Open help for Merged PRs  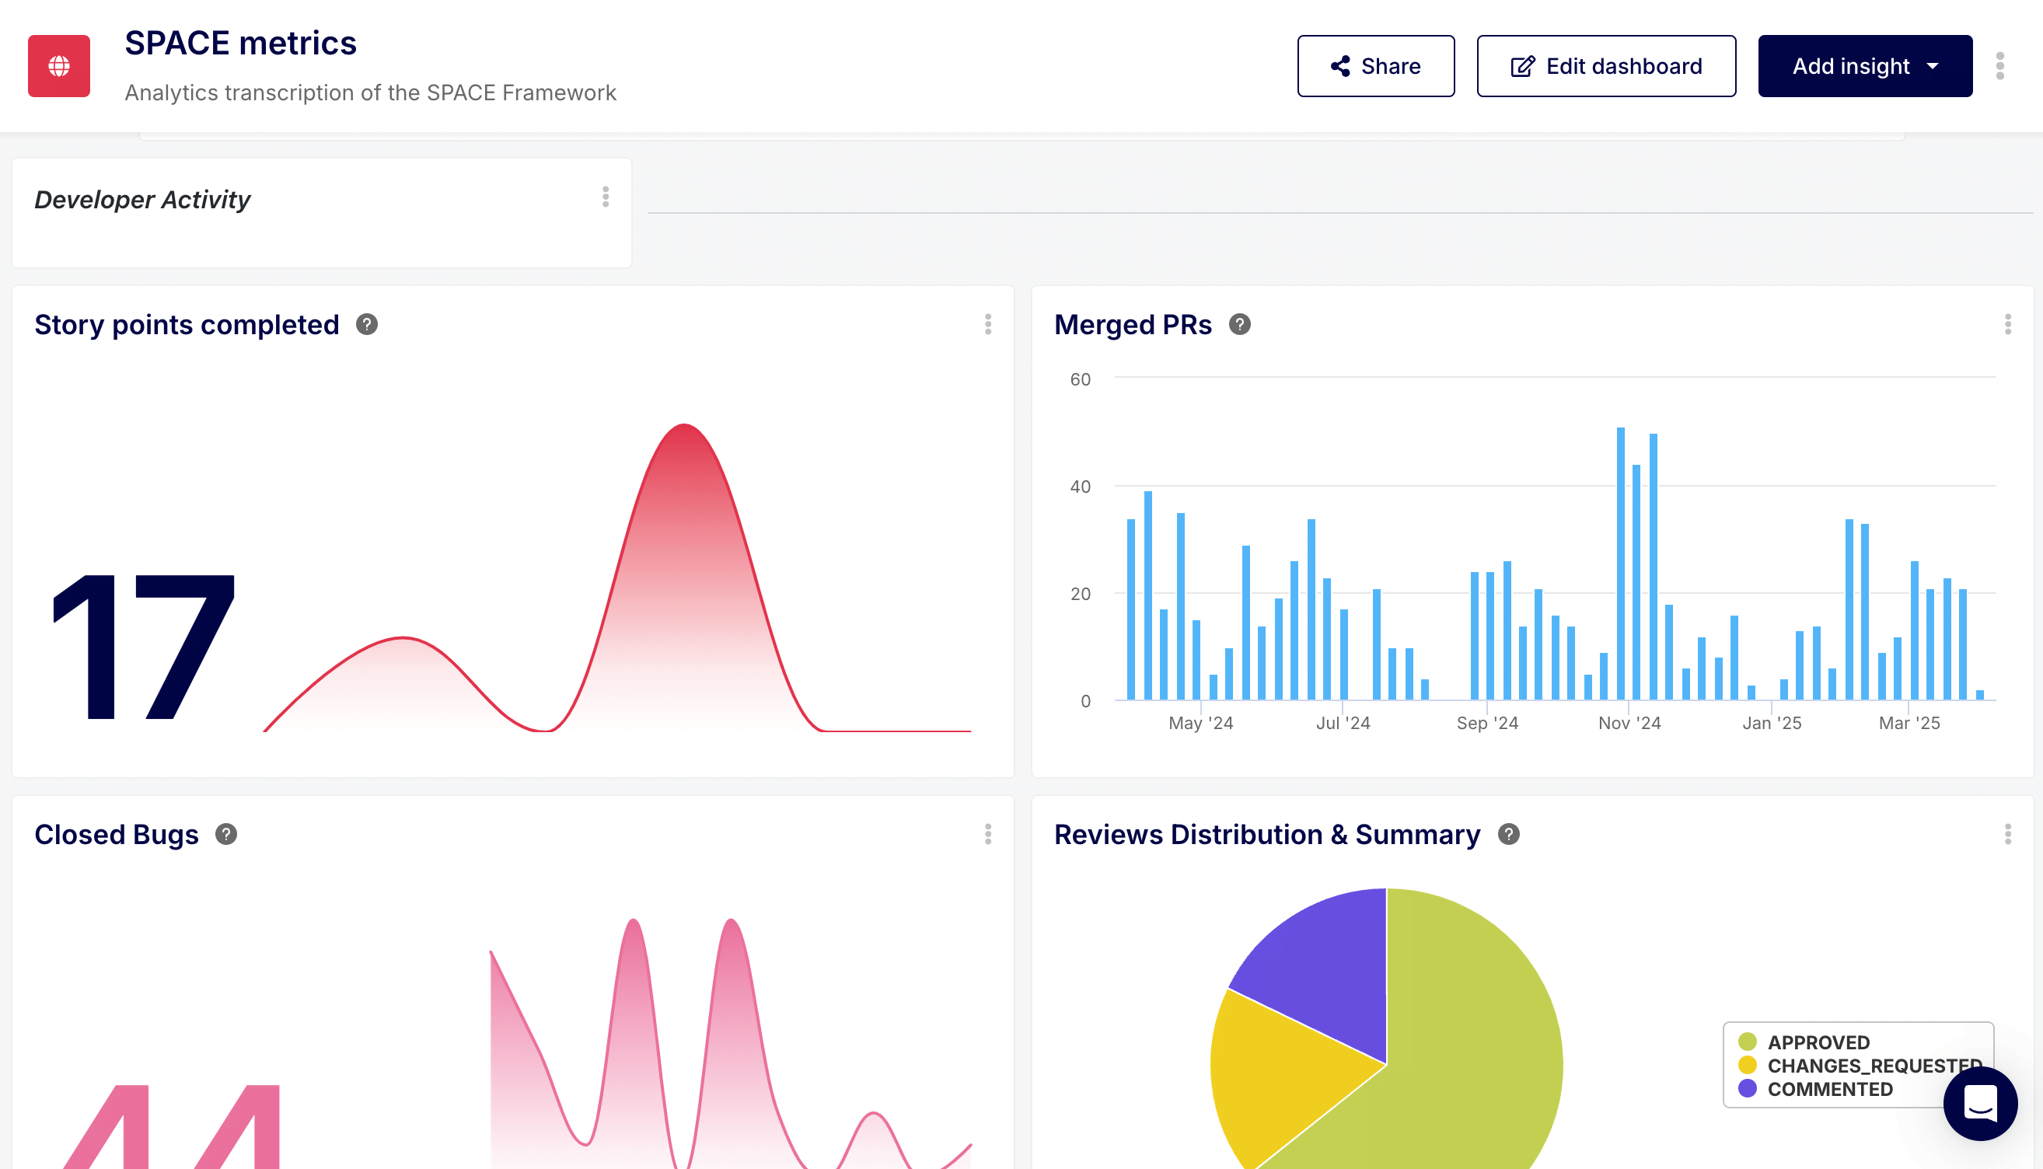[x=1239, y=324]
